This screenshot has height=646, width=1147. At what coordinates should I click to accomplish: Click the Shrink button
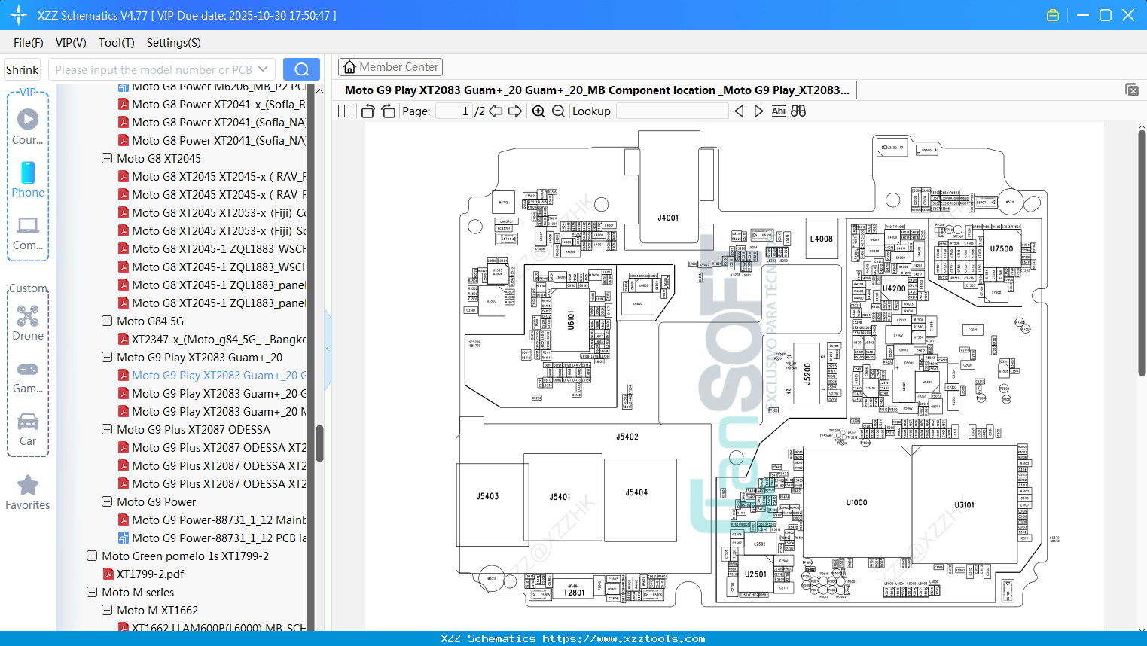22,69
